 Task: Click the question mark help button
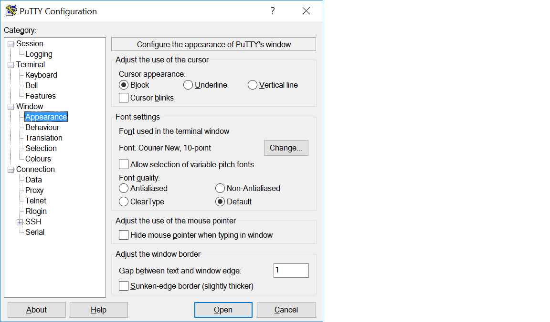tap(273, 11)
